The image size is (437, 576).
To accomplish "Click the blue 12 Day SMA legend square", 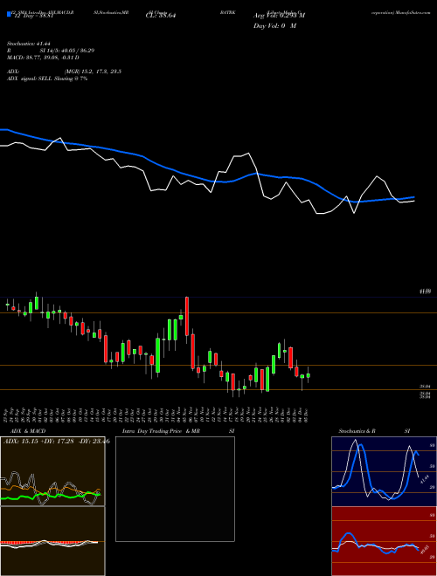I will 9,15.
